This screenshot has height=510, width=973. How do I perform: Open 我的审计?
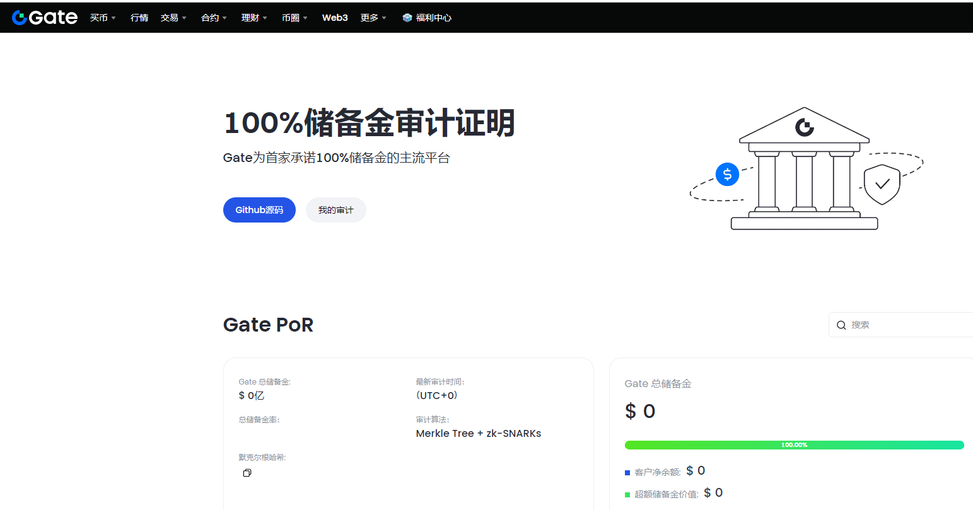pyautogui.click(x=335, y=210)
